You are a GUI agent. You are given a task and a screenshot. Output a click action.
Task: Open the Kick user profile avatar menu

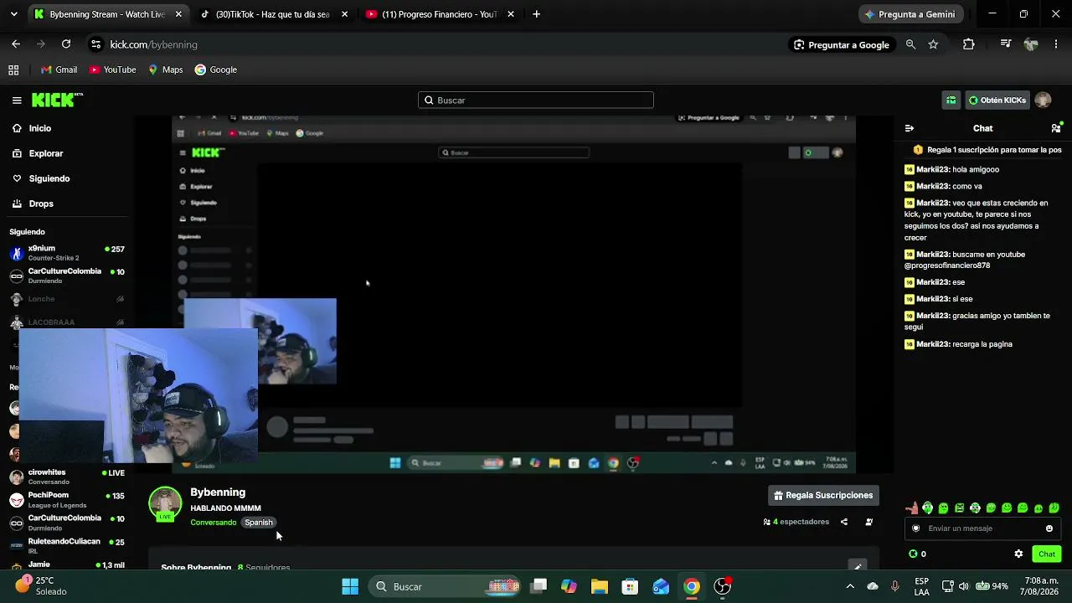(1043, 100)
